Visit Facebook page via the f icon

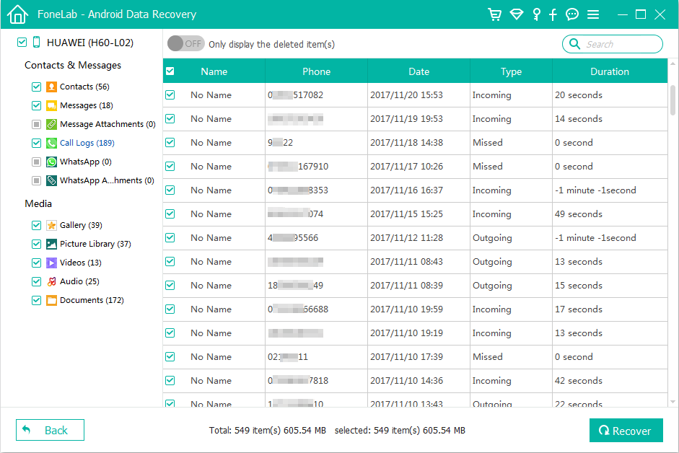pos(553,14)
